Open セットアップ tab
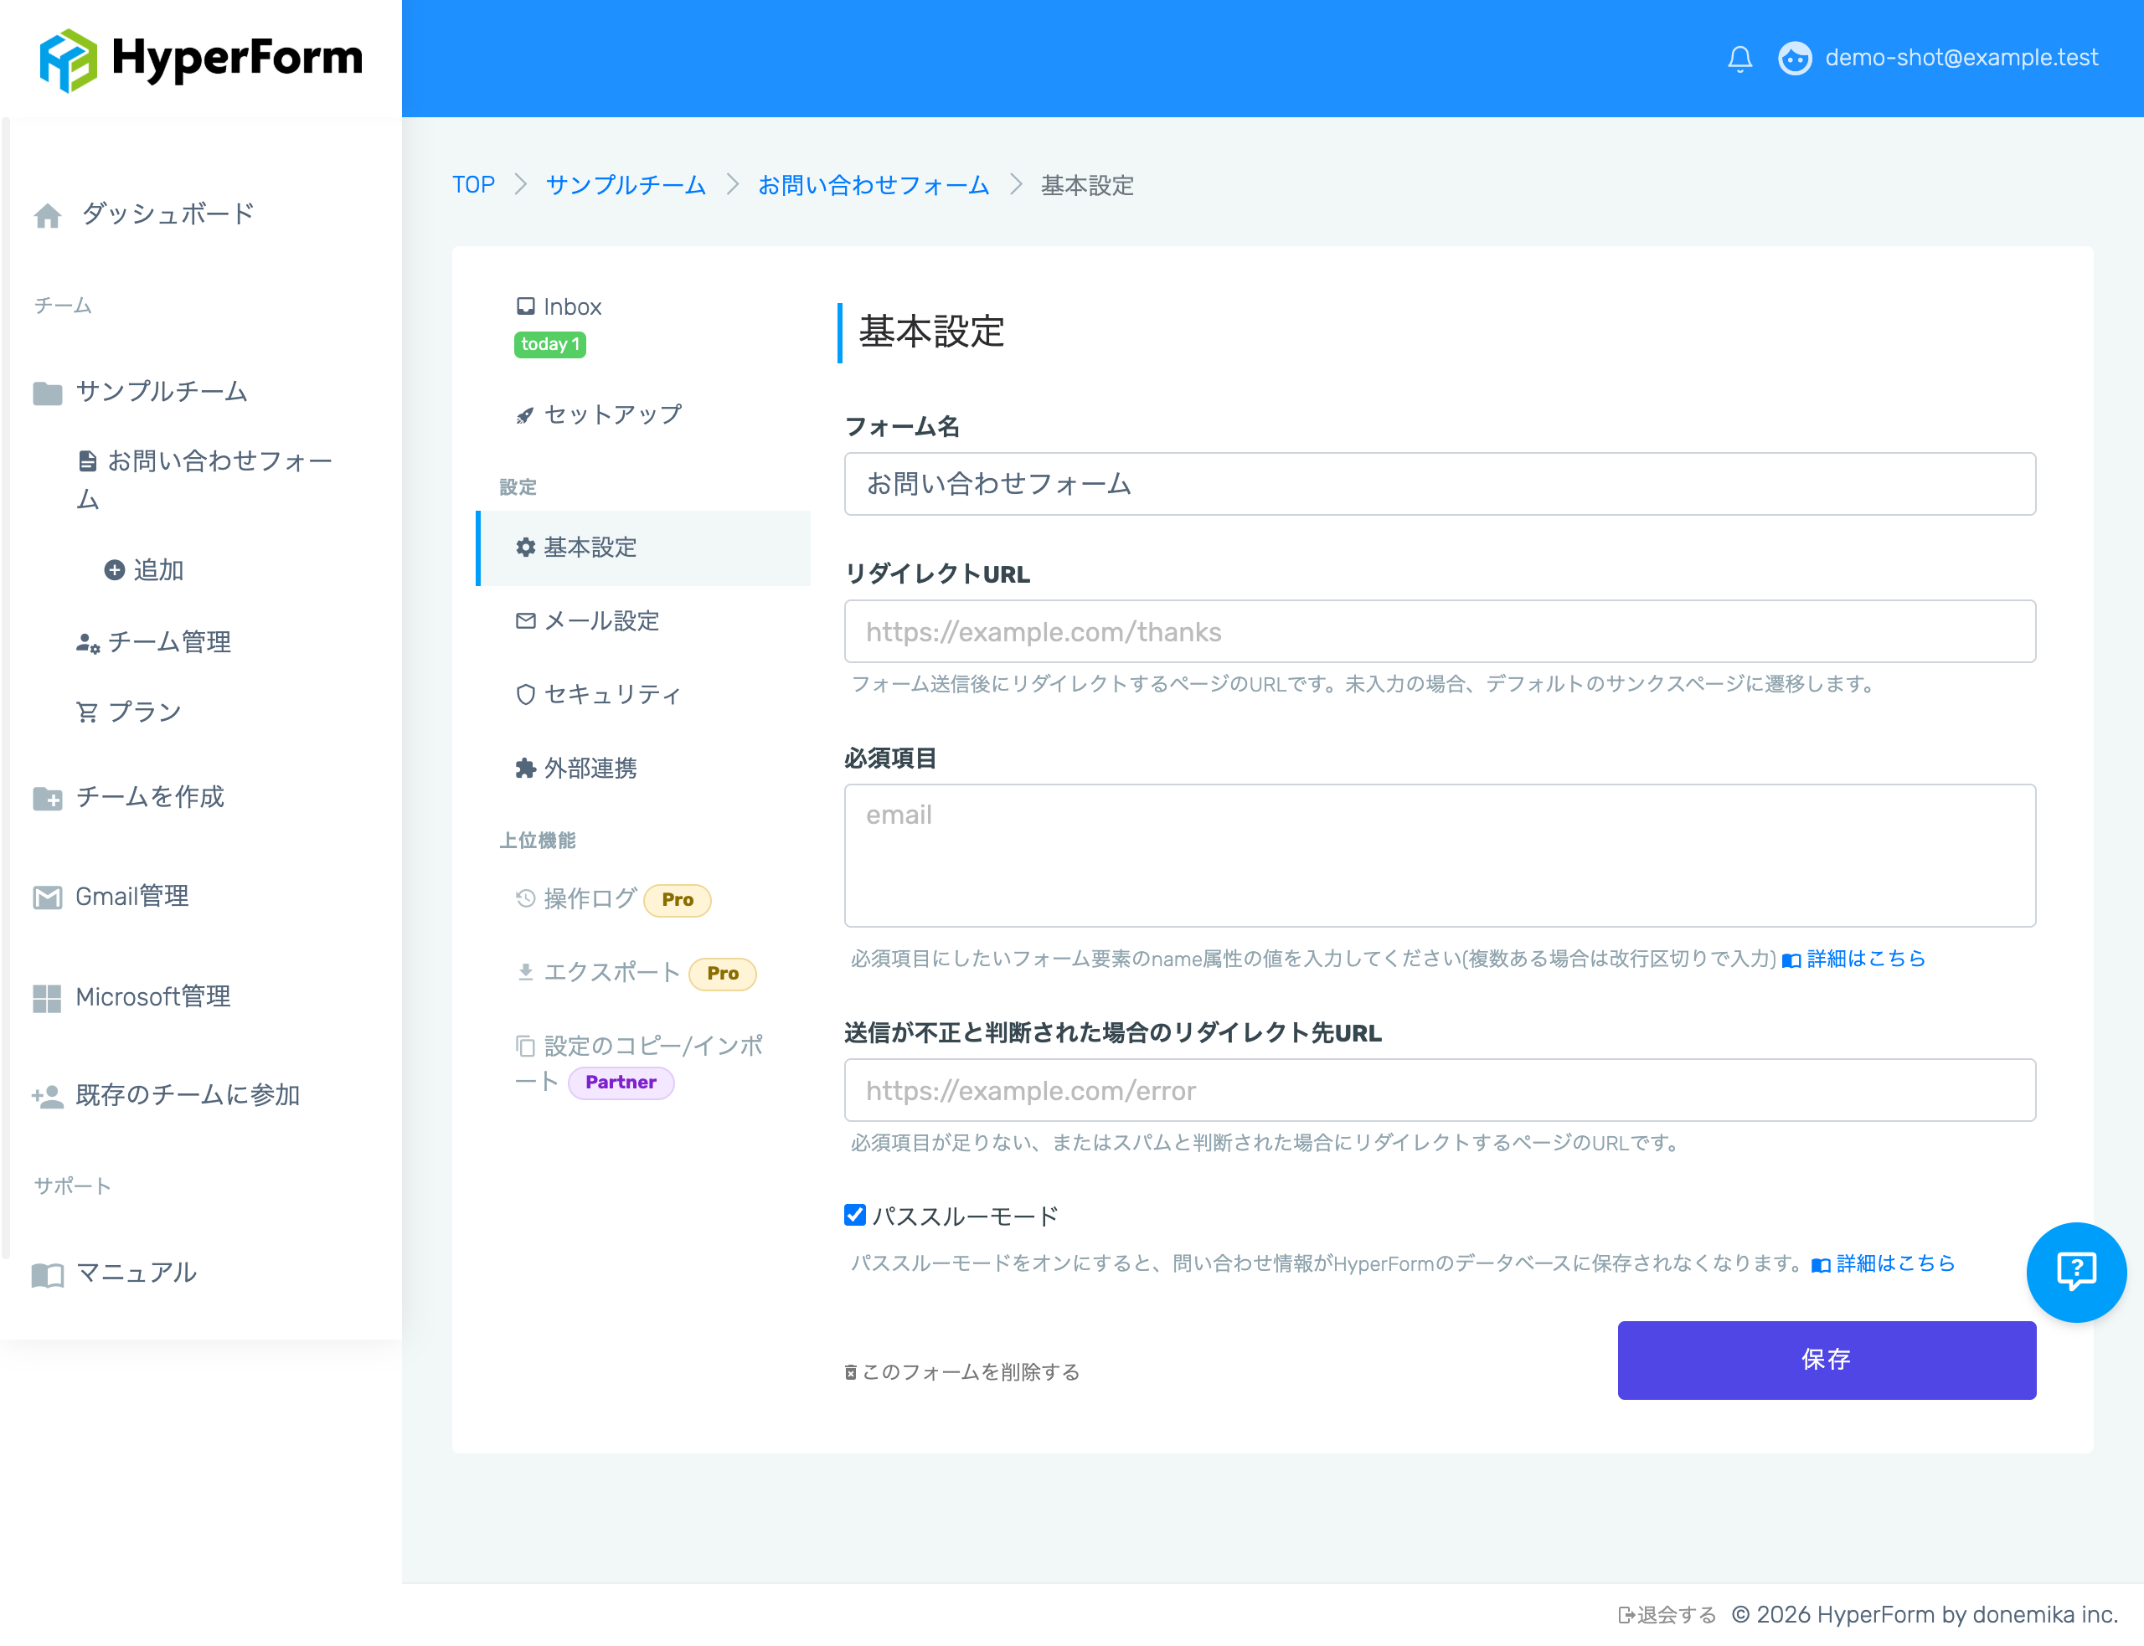This screenshot has width=2144, height=1646. (612, 414)
